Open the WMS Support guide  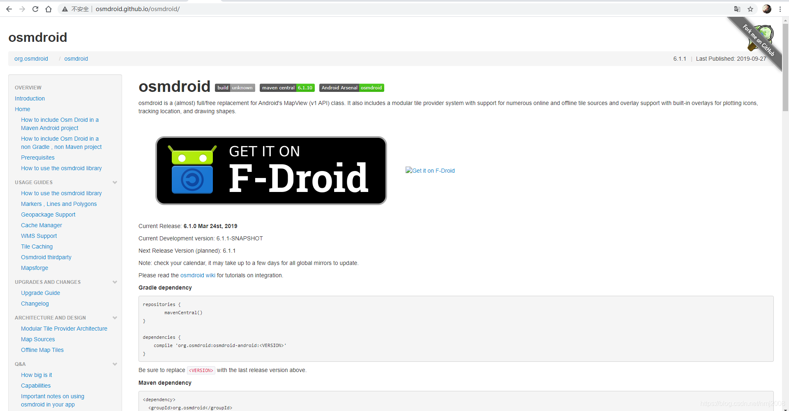click(x=39, y=236)
